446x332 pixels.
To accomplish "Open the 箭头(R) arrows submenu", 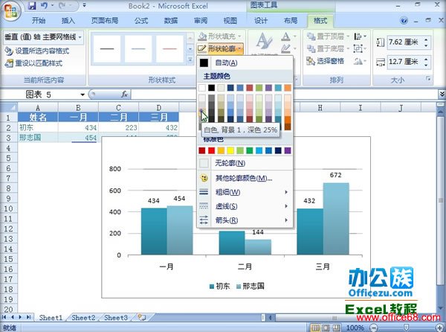I will click(x=245, y=220).
